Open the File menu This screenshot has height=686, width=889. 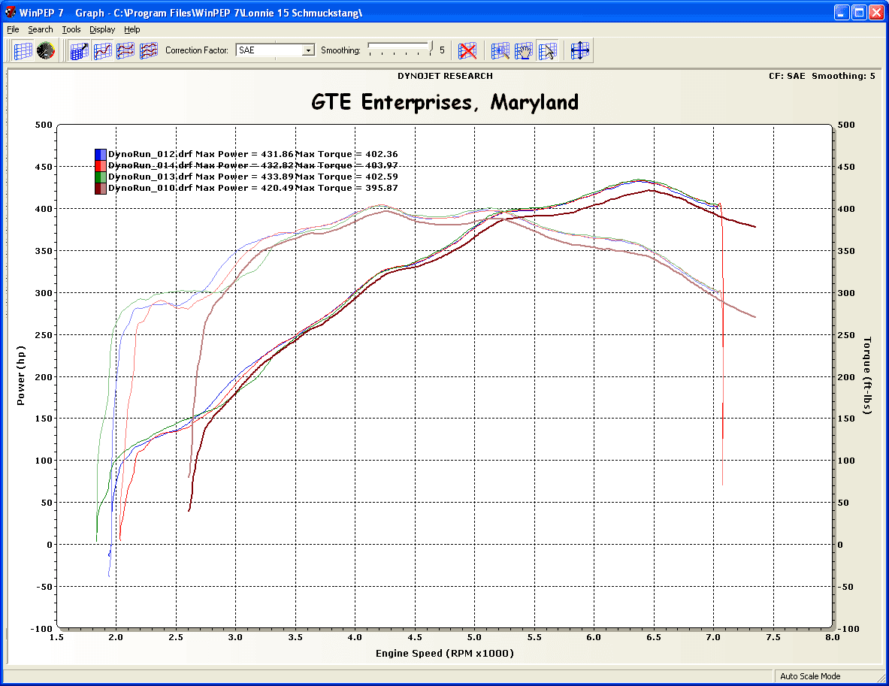click(13, 29)
